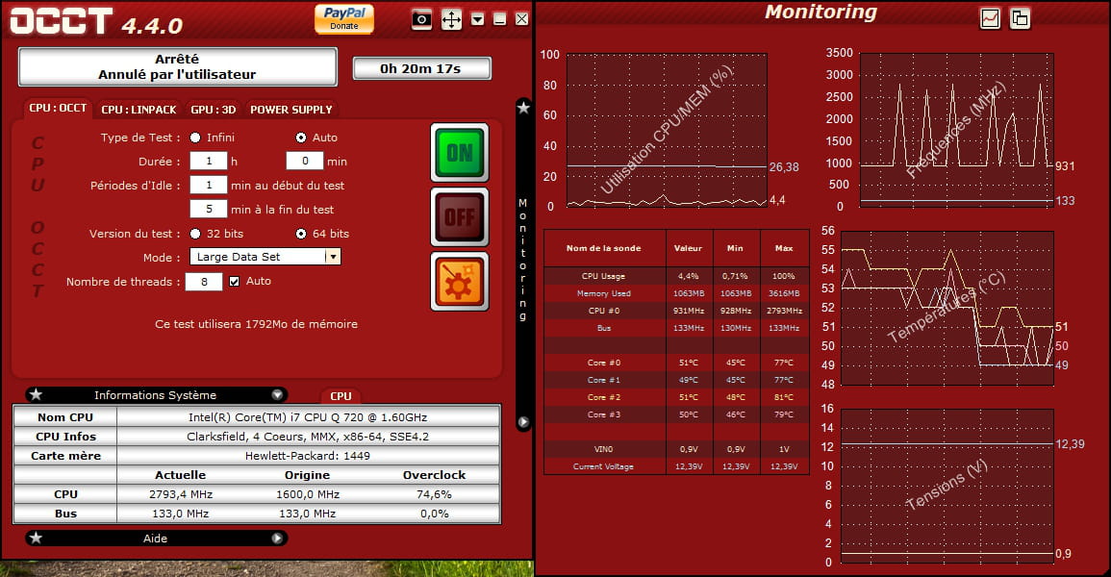Click the 'Memory Used' sensor row
Viewport: 1111px width, 577px height.
(x=676, y=293)
